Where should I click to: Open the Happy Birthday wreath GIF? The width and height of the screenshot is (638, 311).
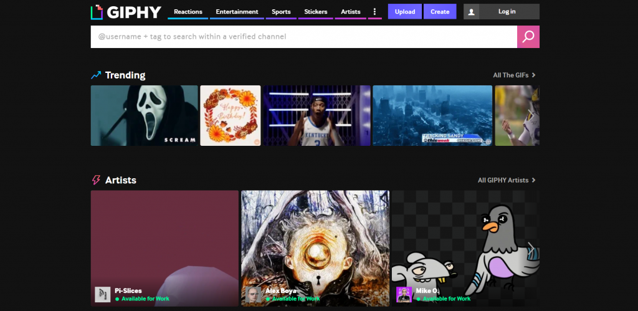tap(231, 115)
